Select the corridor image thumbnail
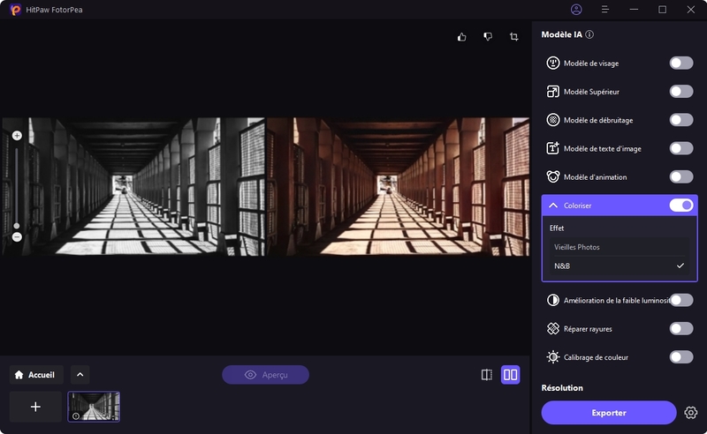Viewport: 707px width, 434px height. [94, 407]
